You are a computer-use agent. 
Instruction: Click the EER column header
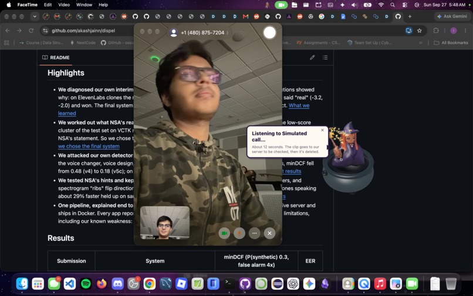tap(310, 261)
